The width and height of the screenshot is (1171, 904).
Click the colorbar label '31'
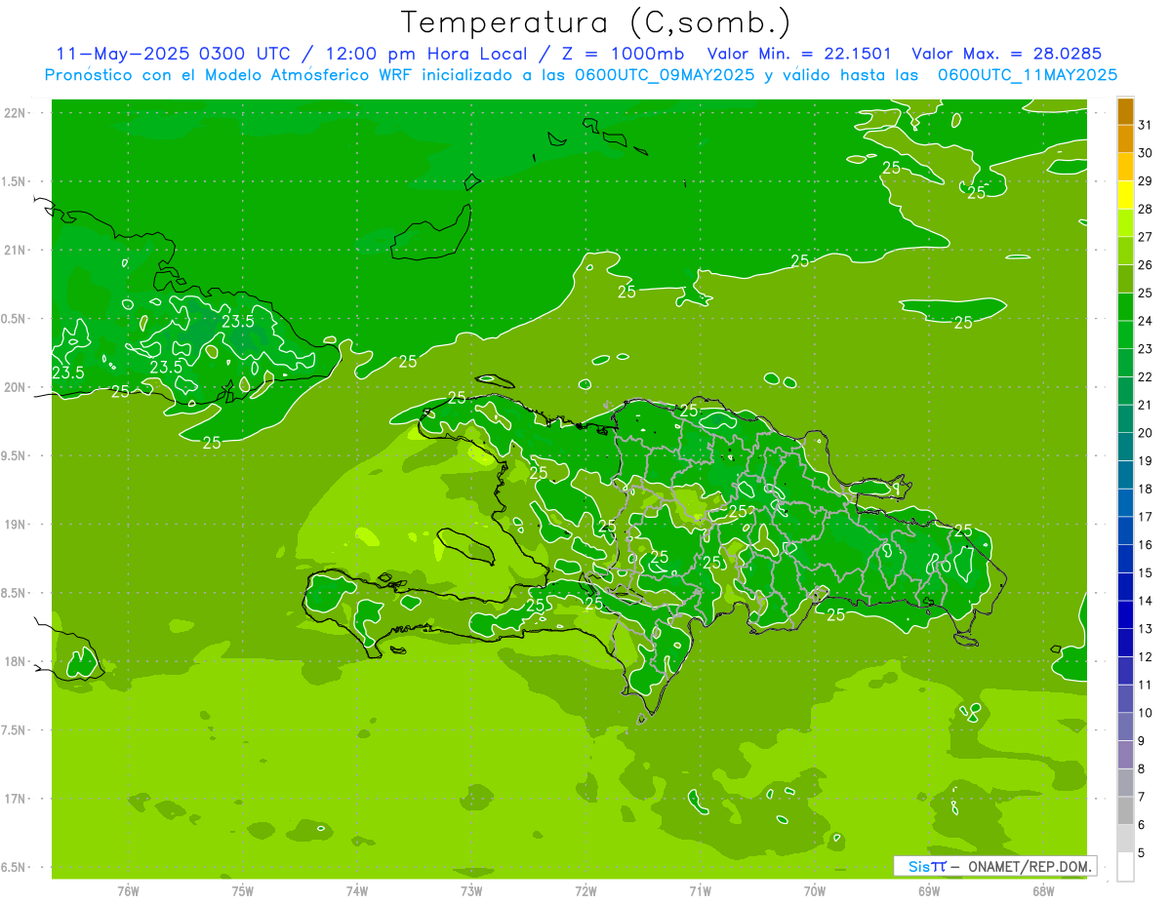[1146, 125]
